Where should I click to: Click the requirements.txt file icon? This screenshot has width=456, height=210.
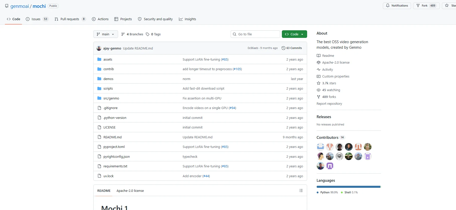[99, 166]
